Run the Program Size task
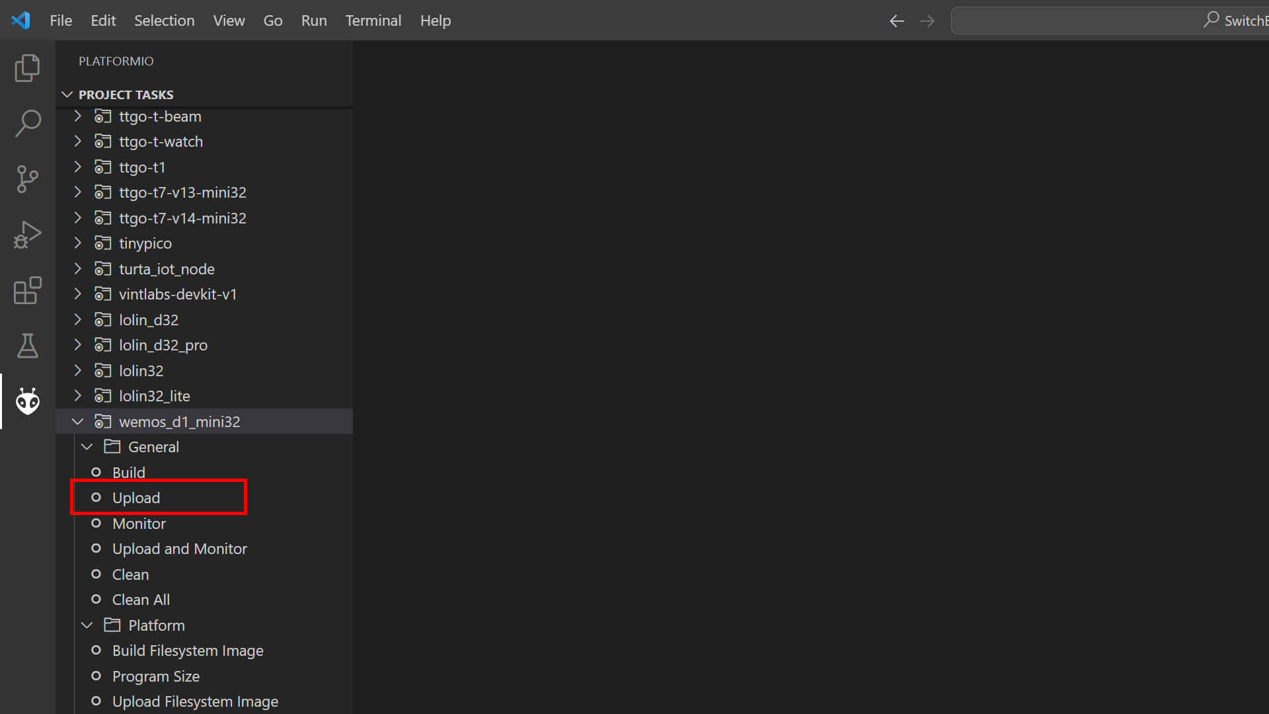 (x=156, y=676)
